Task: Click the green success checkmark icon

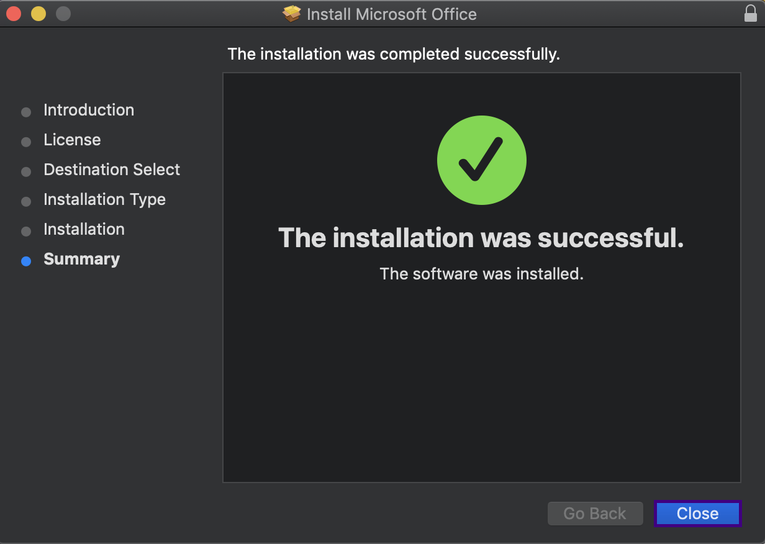Action: (x=482, y=160)
